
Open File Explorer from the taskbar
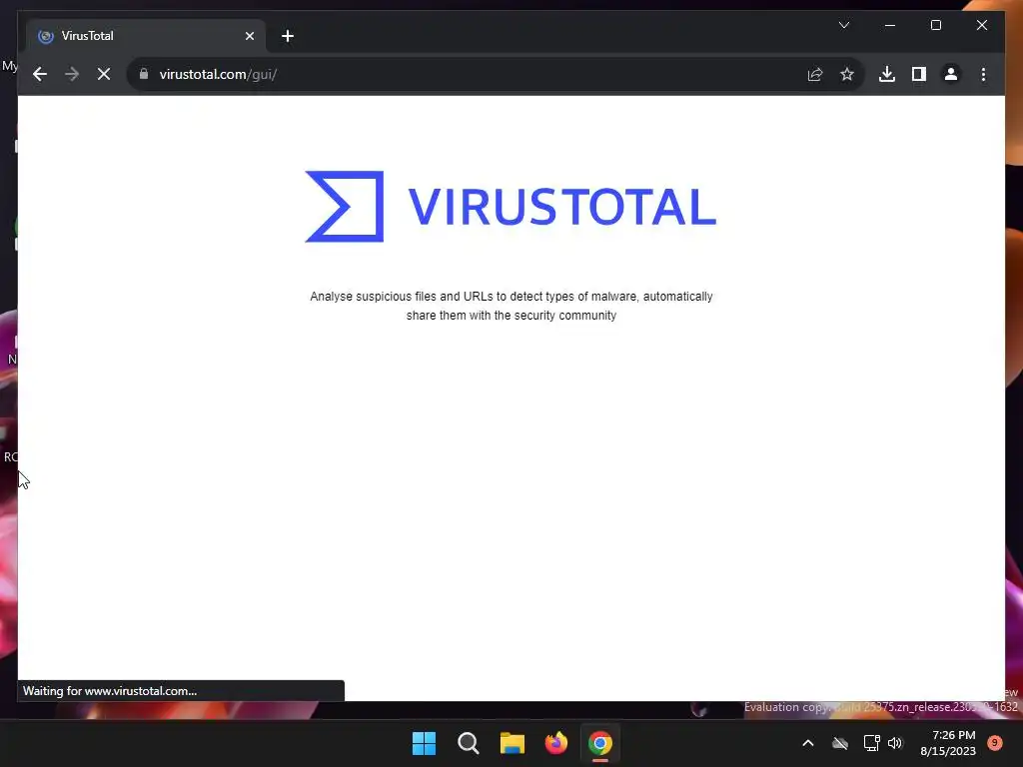point(512,743)
